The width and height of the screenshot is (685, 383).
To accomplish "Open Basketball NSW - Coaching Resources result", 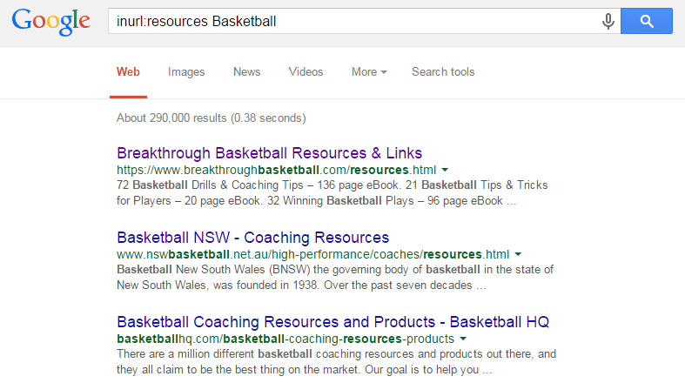I will 253,238.
